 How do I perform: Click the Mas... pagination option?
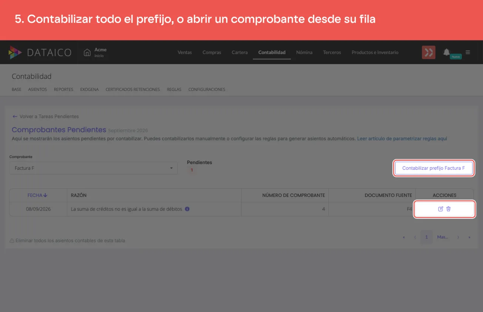click(x=443, y=237)
